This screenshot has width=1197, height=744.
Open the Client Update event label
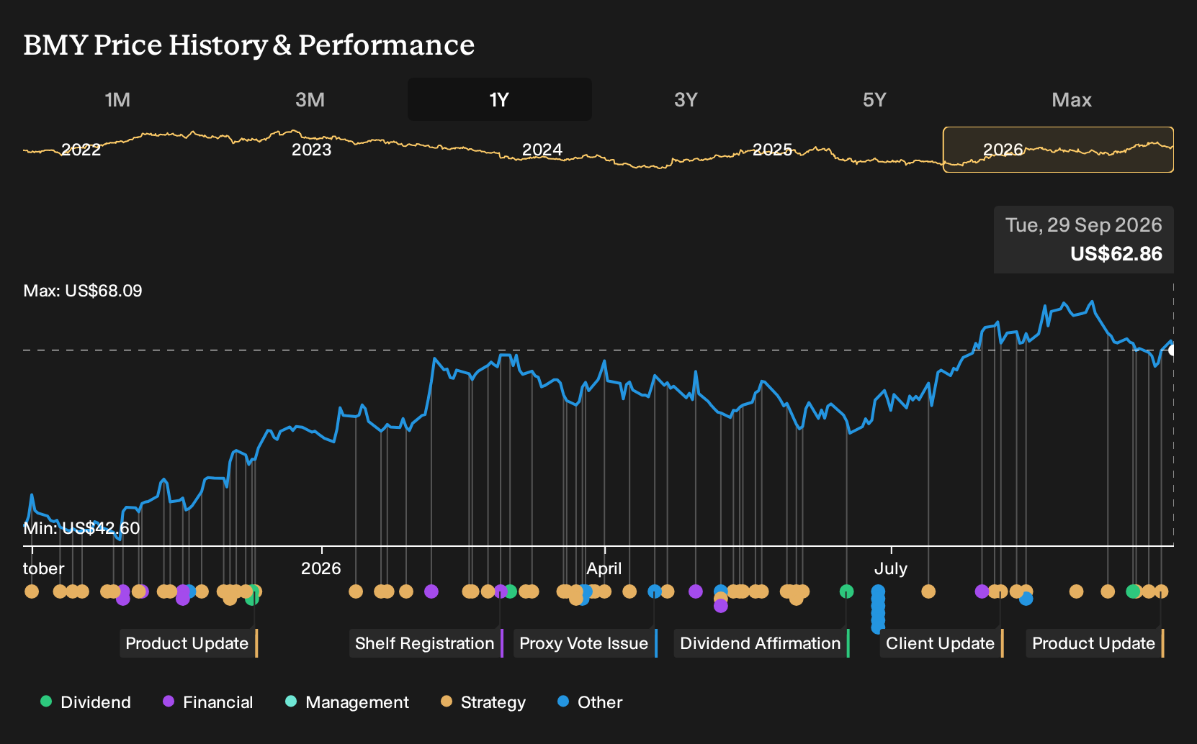(942, 643)
